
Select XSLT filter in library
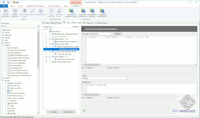click(x=10, y=106)
